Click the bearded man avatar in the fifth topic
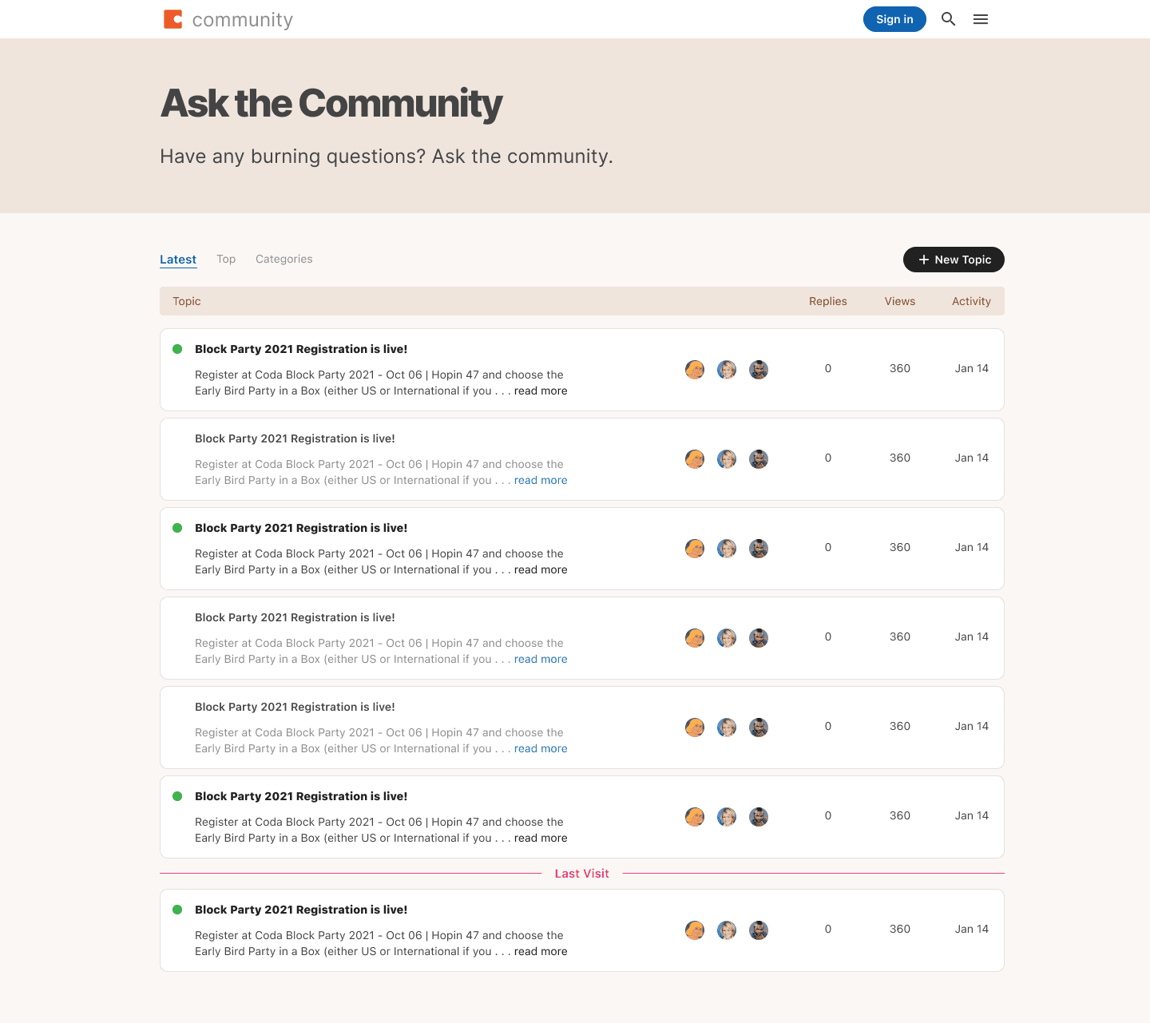Viewport: 1150px width, 1023px height. (759, 728)
